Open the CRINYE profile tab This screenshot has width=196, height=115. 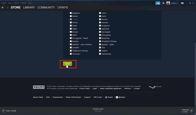pos(63,7)
